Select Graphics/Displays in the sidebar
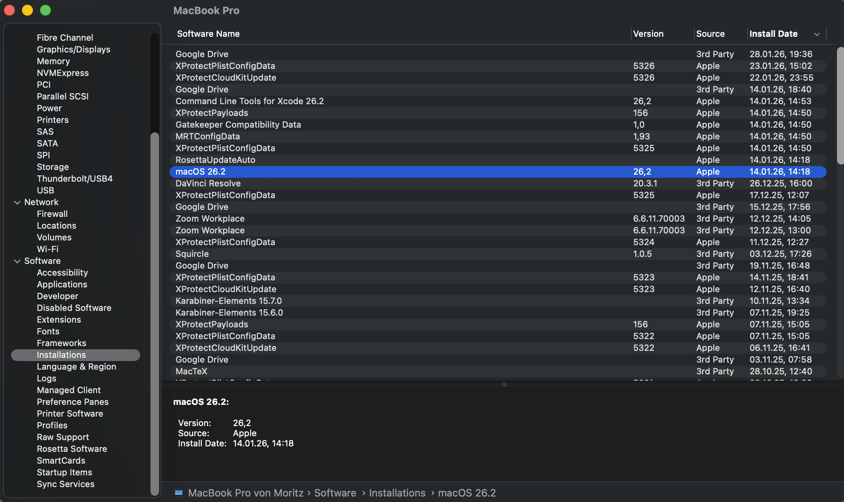The height and width of the screenshot is (502, 844). click(73, 49)
